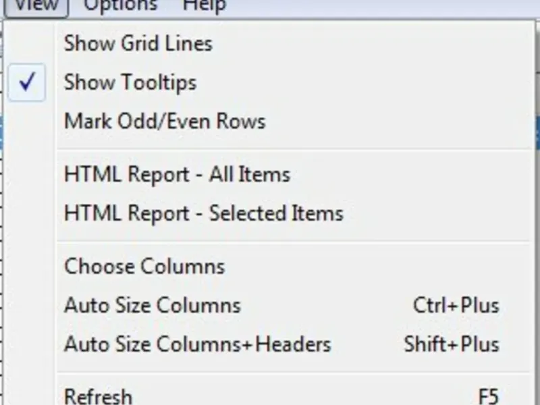Choose Auto Size Columns+Headers
The width and height of the screenshot is (540, 405).
197,344
